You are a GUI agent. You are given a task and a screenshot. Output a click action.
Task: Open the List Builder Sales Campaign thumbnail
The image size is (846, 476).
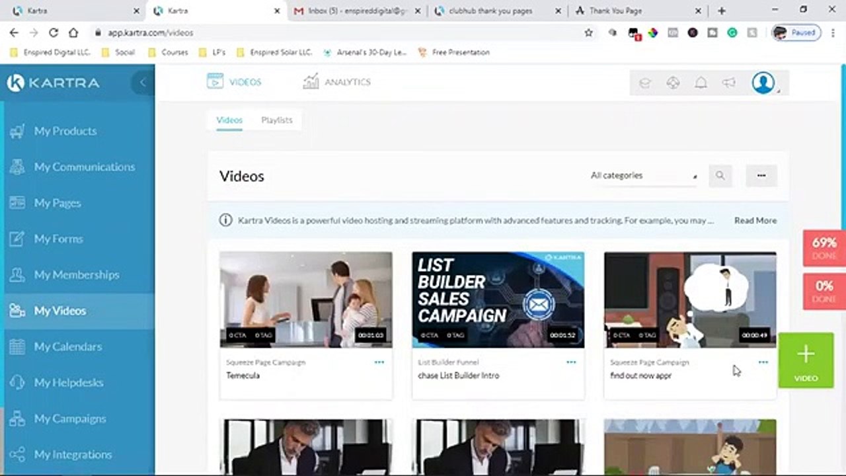pyautogui.click(x=498, y=299)
